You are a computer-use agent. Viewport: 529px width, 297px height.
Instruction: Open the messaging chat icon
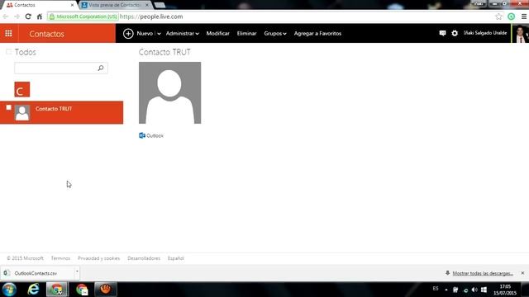click(442, 33)
